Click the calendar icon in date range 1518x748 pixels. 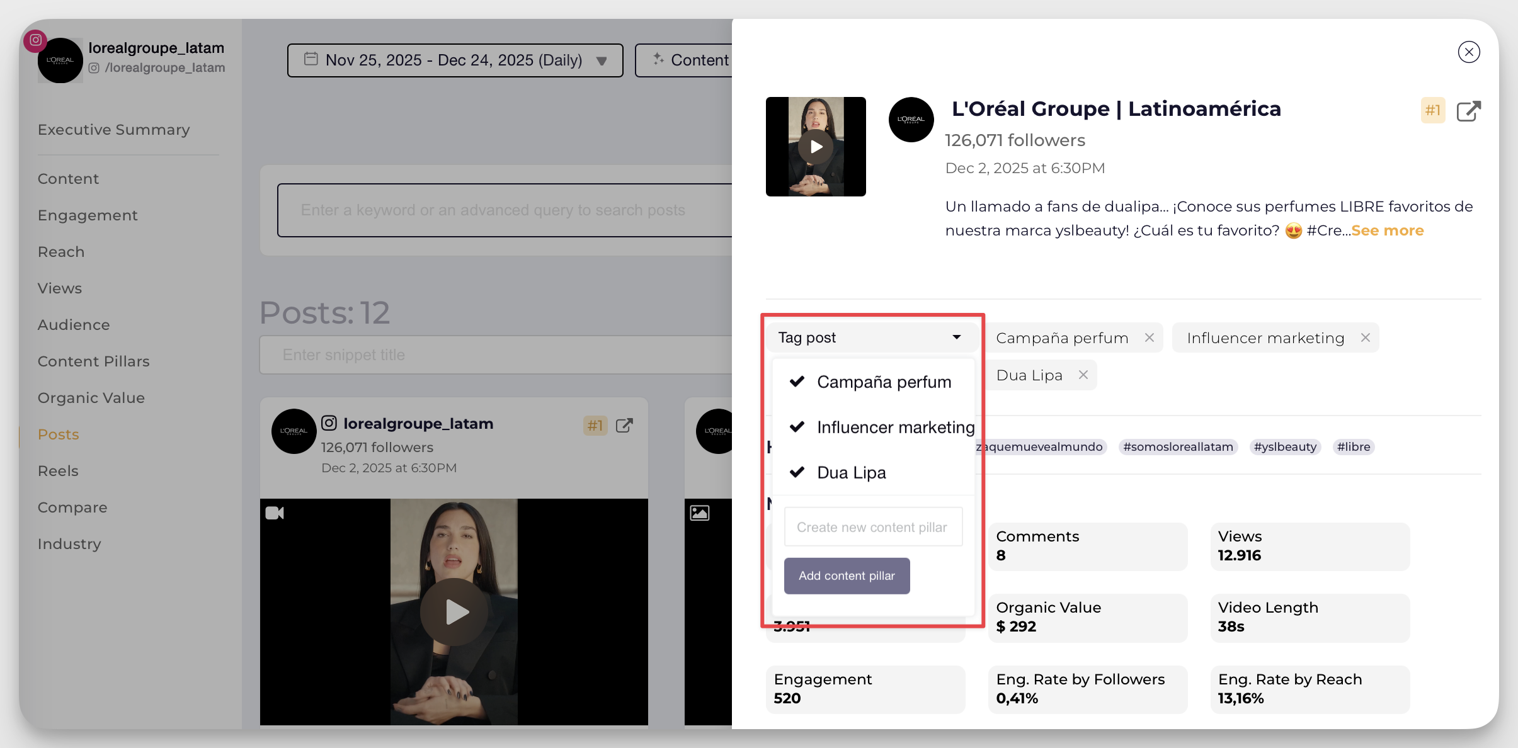coord(311,59)
